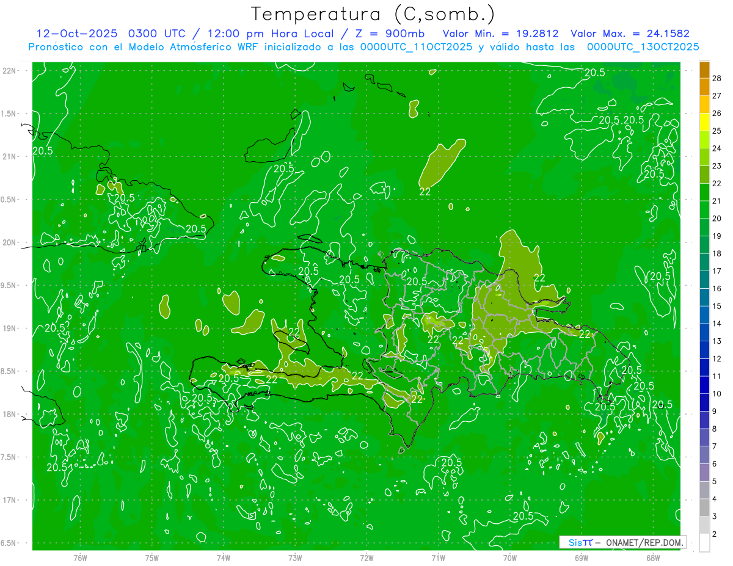Click the "Temperatura (C,somb.)" chart title
Screen dimensions: 733x566
click(373, 14)
